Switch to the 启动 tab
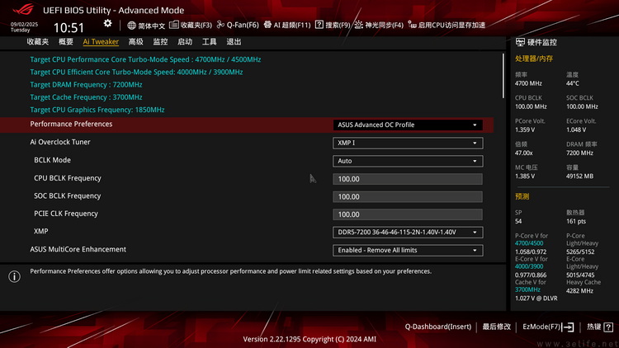 click(185, 42)
